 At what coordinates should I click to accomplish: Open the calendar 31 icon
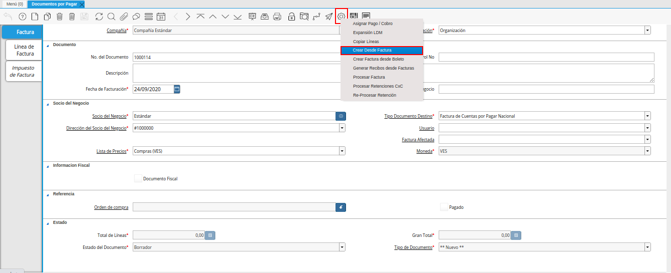161,17
